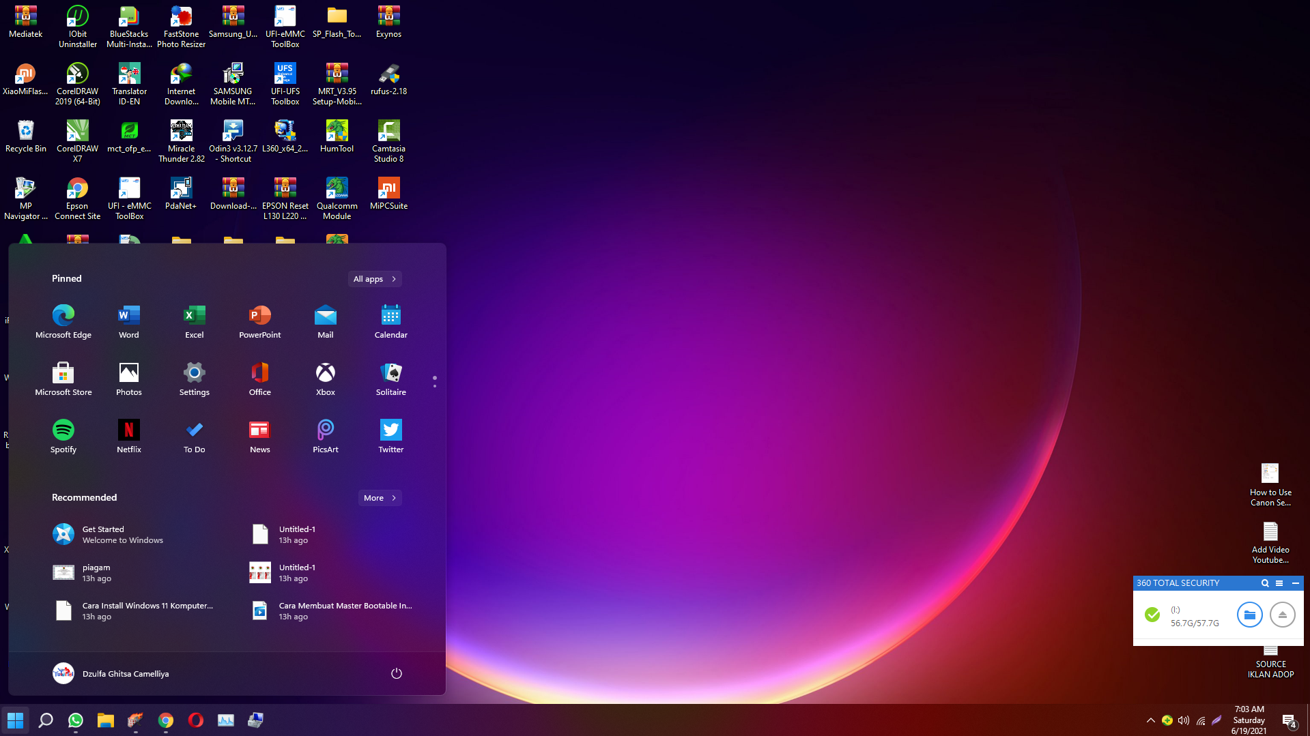Select BlueStacks Multi-Instance desktop icon
Image resolution: width=1310 pixels, height=736 pixels.
(130, 27)
